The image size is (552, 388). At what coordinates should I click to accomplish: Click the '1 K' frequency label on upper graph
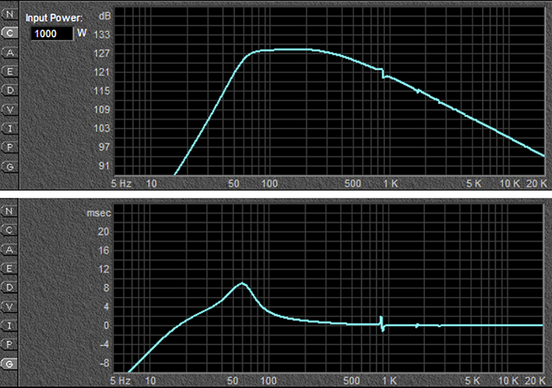pos(391,183)
